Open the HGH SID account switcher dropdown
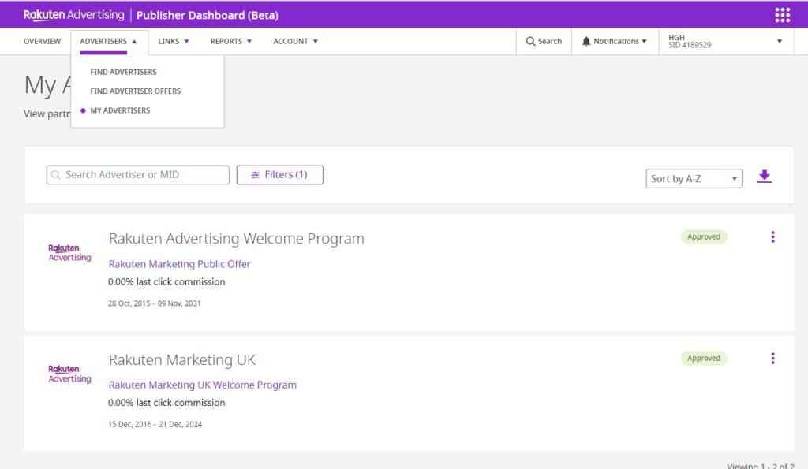808x469 pixels. tap(726, 41)
